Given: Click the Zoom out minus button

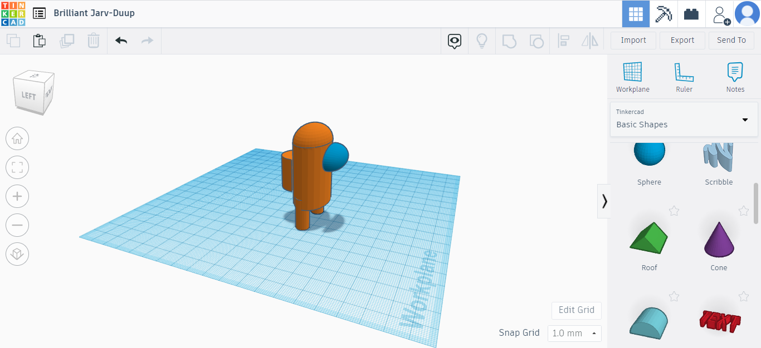Looking at the screenshot, I should click(17, 225).
